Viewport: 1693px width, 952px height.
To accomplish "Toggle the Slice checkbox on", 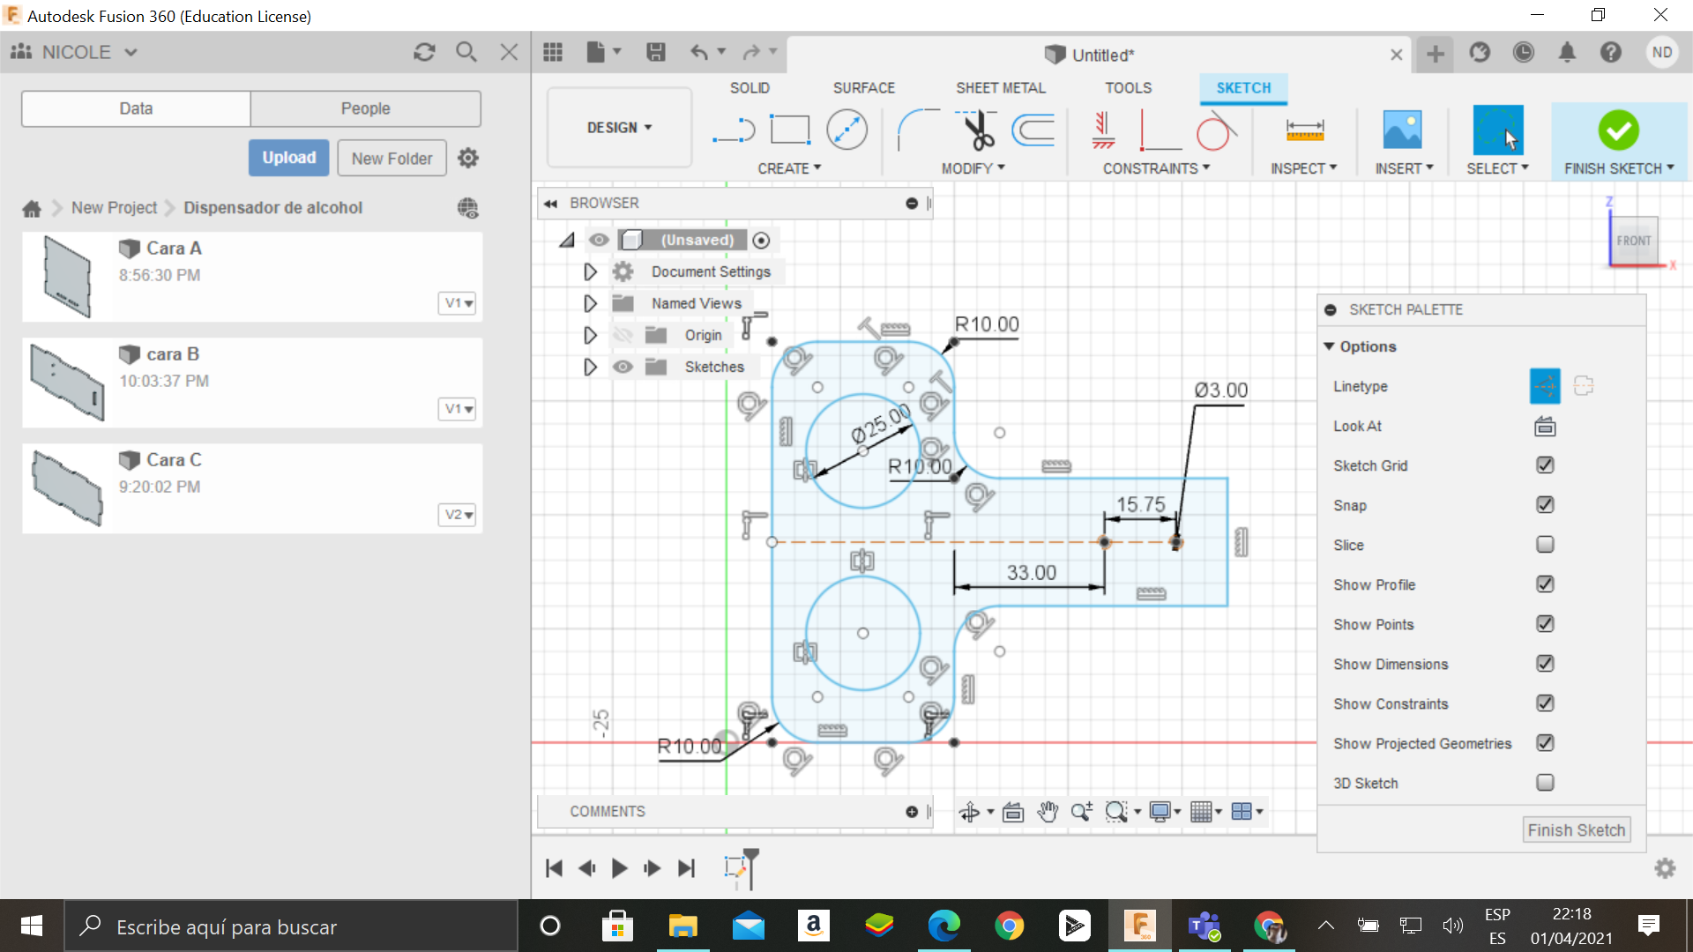I will 1546,544.
